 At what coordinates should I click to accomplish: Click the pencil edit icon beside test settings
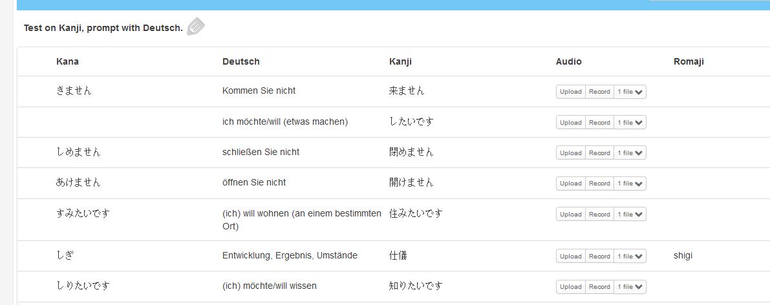pos(195,26)
